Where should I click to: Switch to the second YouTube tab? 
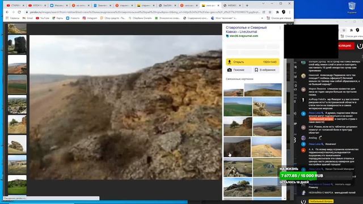tap(37, 5)
